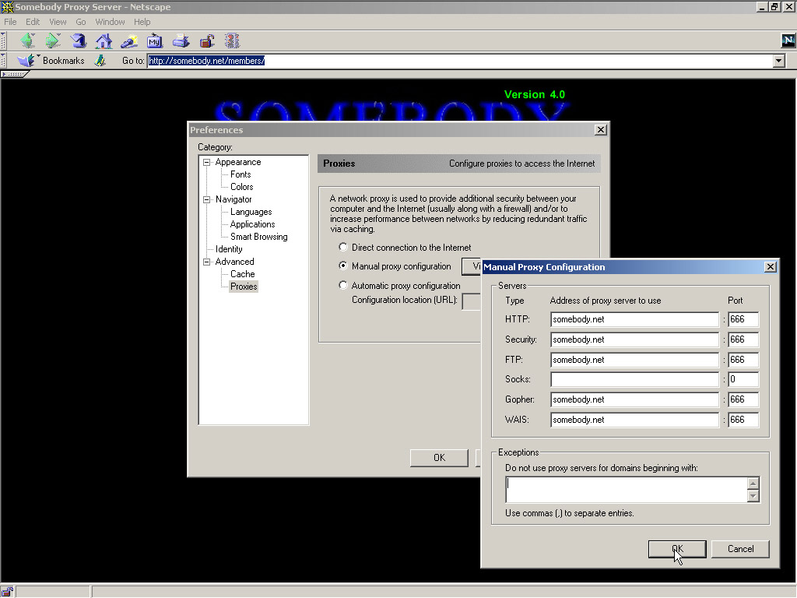Click the Security port field
The width and height of the screenshot is (797, 598).
click(743, 339)
